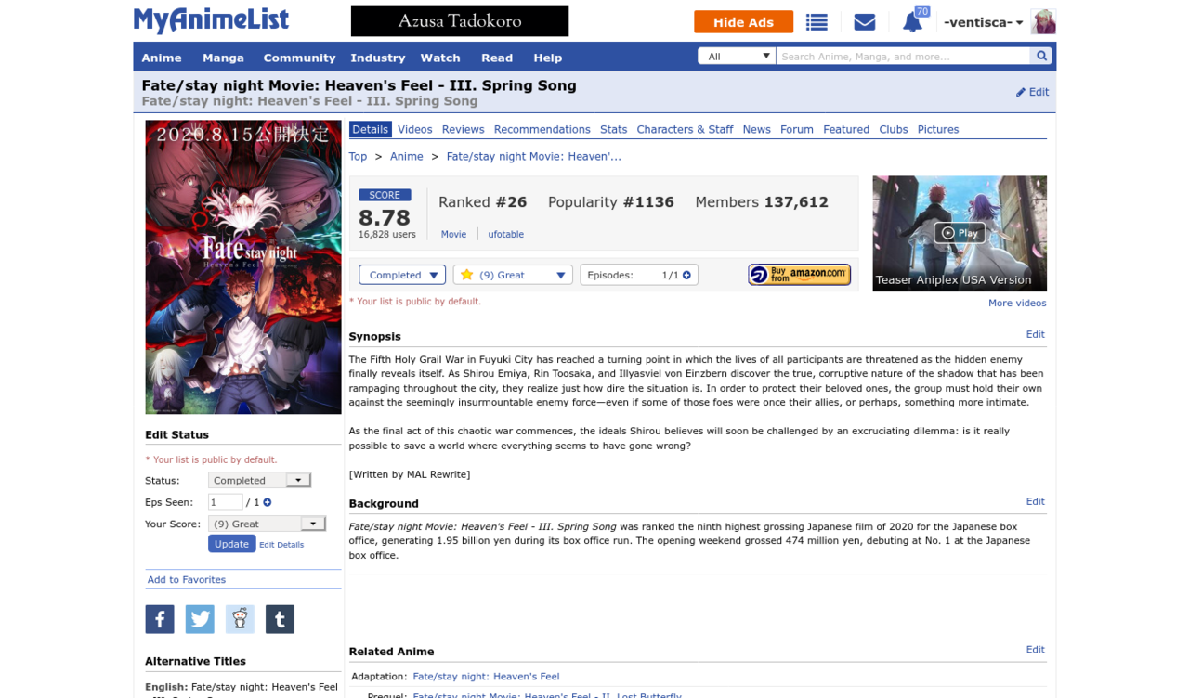
Task: Switch to the Characters & Staff tab
Action: pyautogui.click(x=686, y=129)
